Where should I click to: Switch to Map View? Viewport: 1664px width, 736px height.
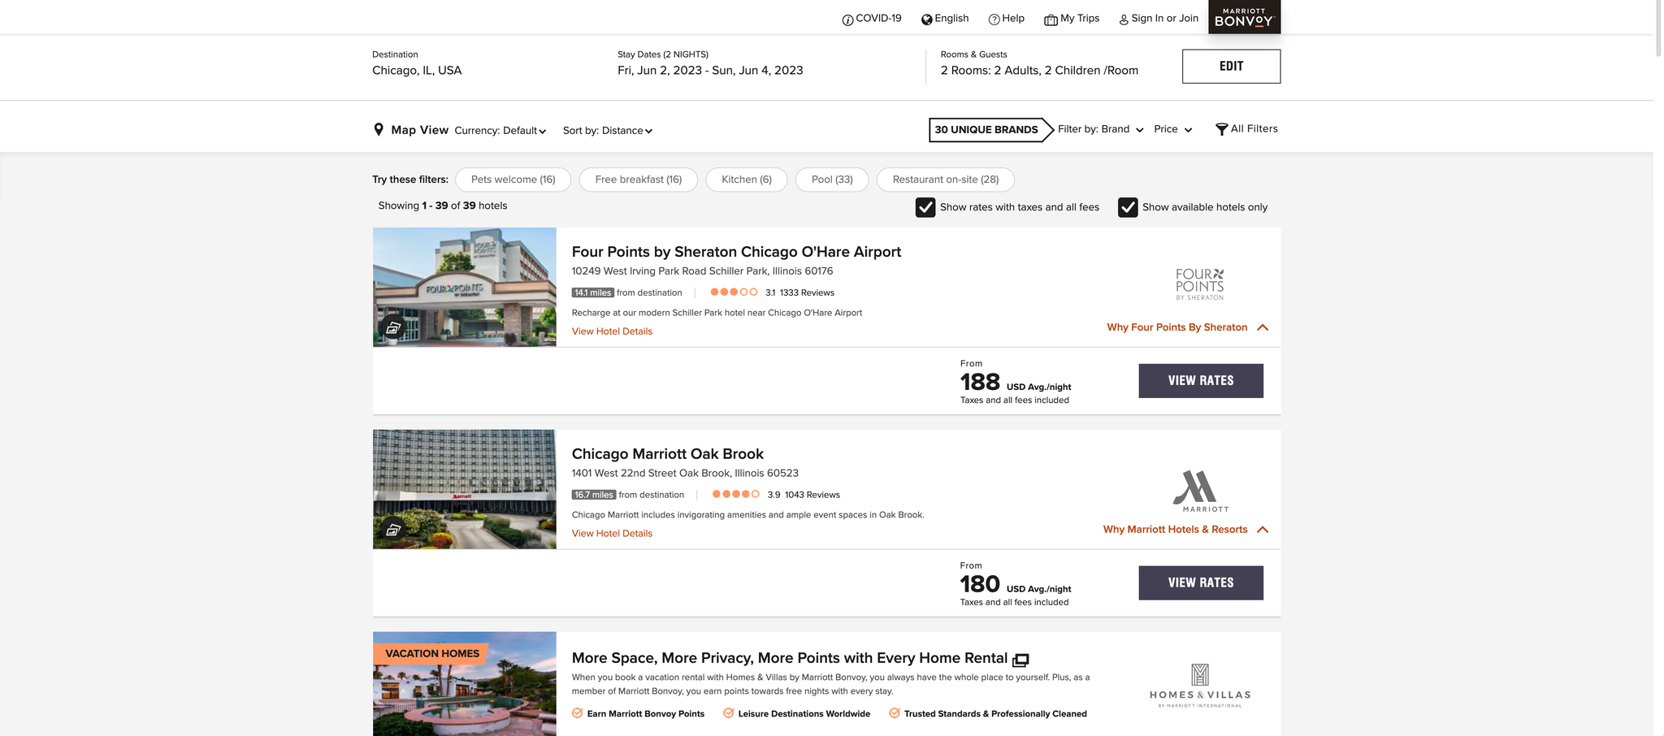point(419,130)
